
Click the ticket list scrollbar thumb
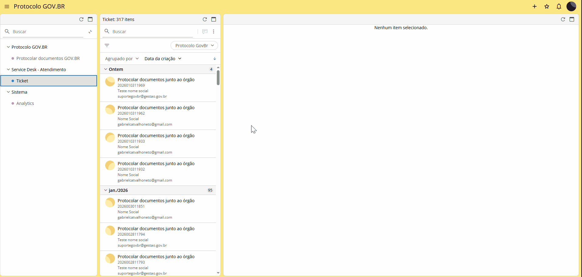point(218,78)
